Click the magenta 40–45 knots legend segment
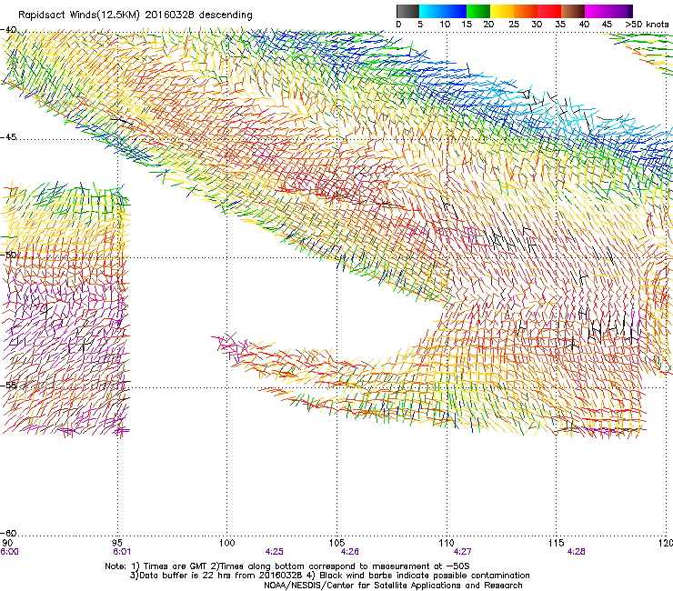 point(597,11)
